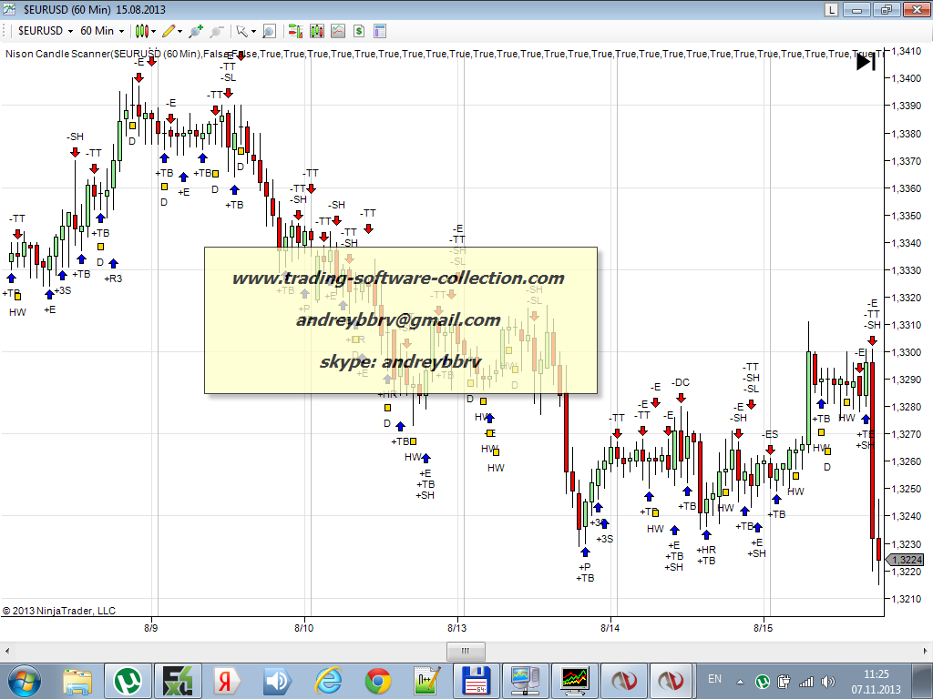Select the arrow cursor pointer tool
933x699 pixels.
[241, 31]
